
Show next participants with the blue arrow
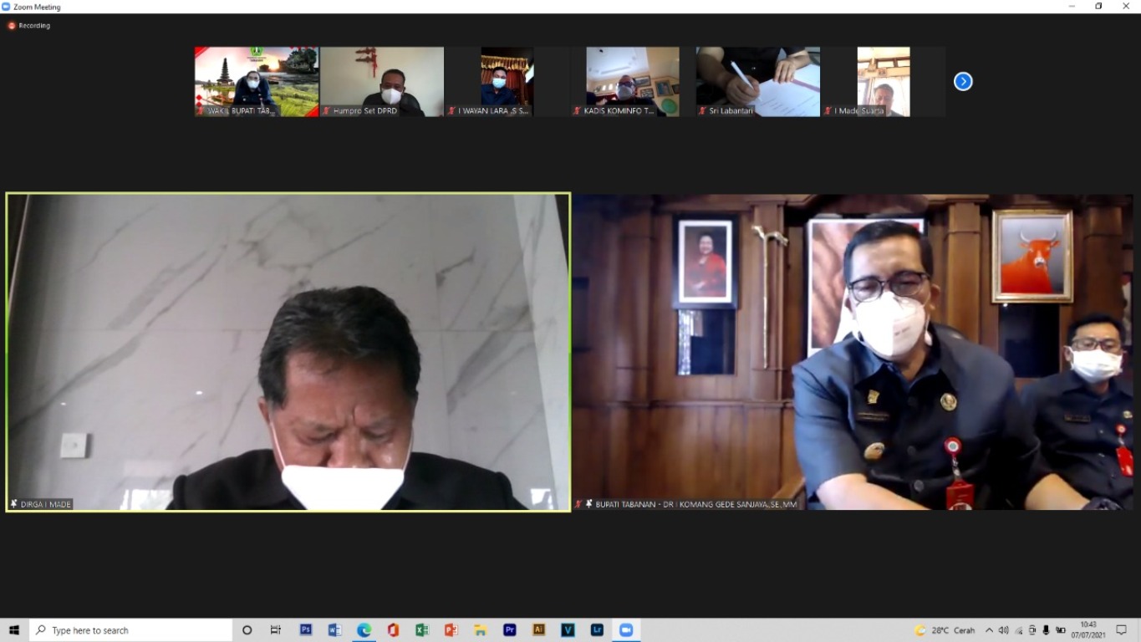pyautogui.click(x=963, y=81)
